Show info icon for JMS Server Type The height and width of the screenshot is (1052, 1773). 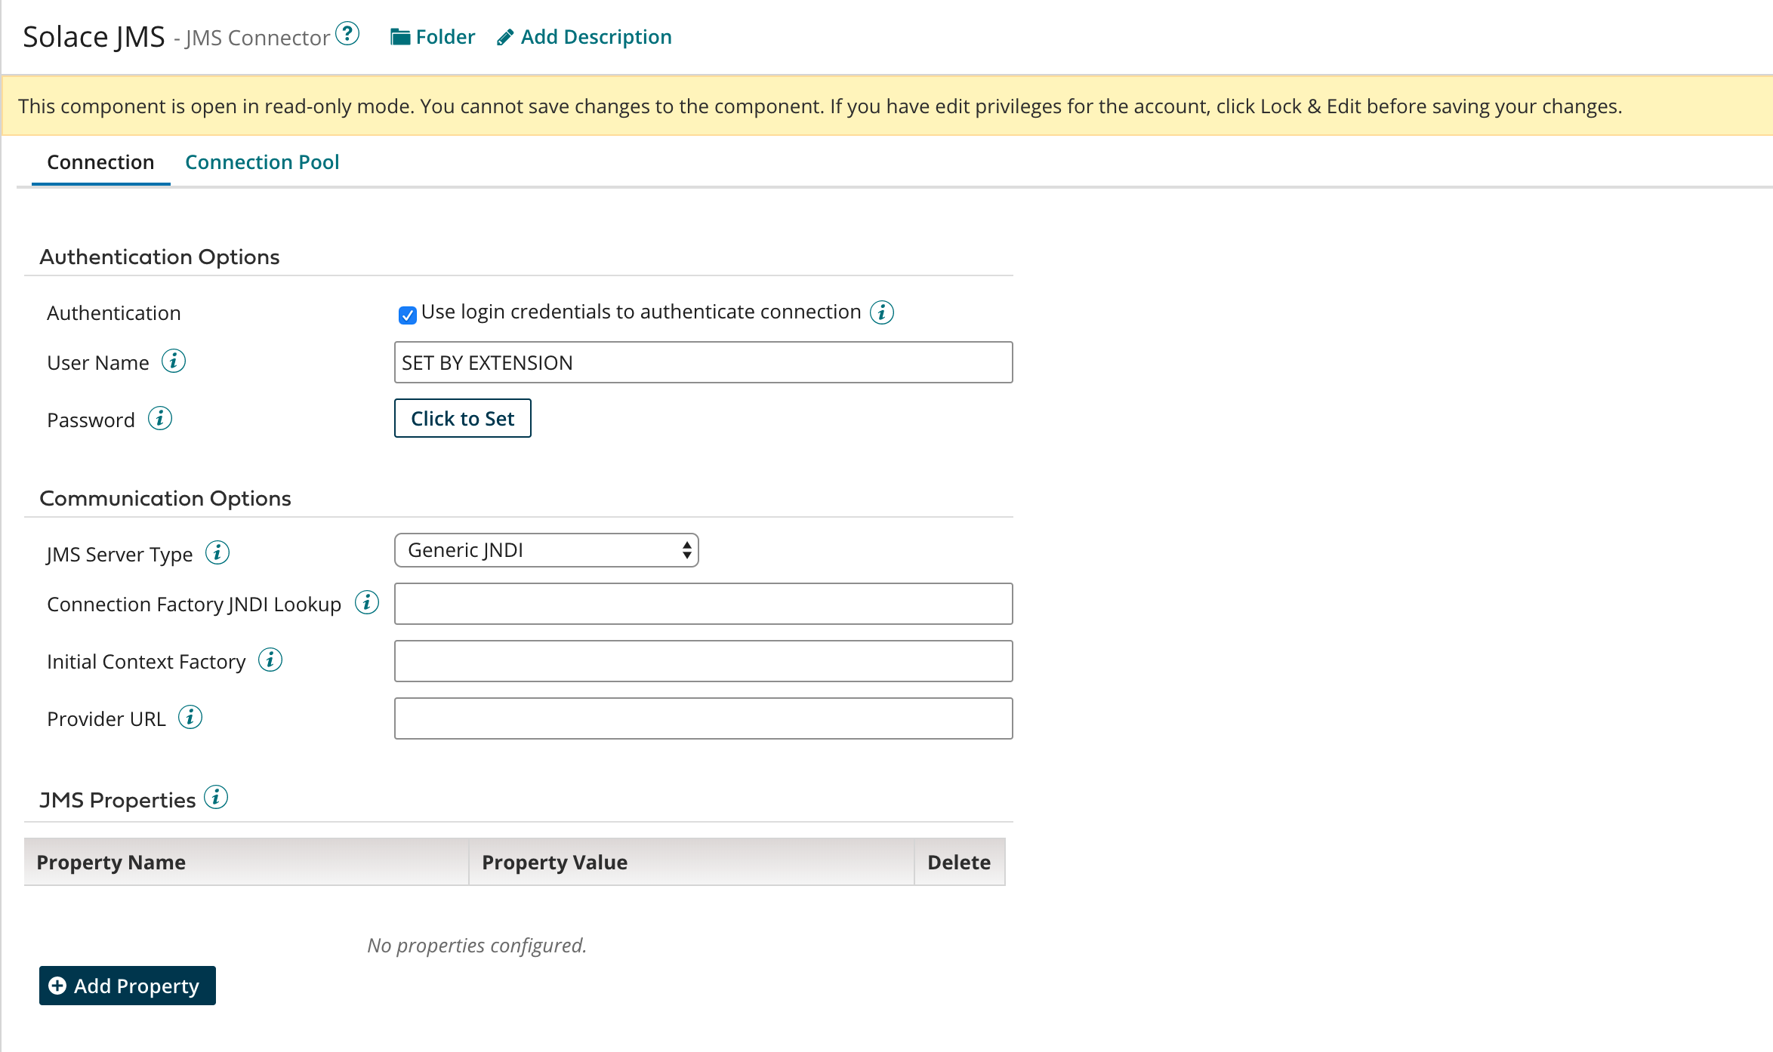click(217, 552)
